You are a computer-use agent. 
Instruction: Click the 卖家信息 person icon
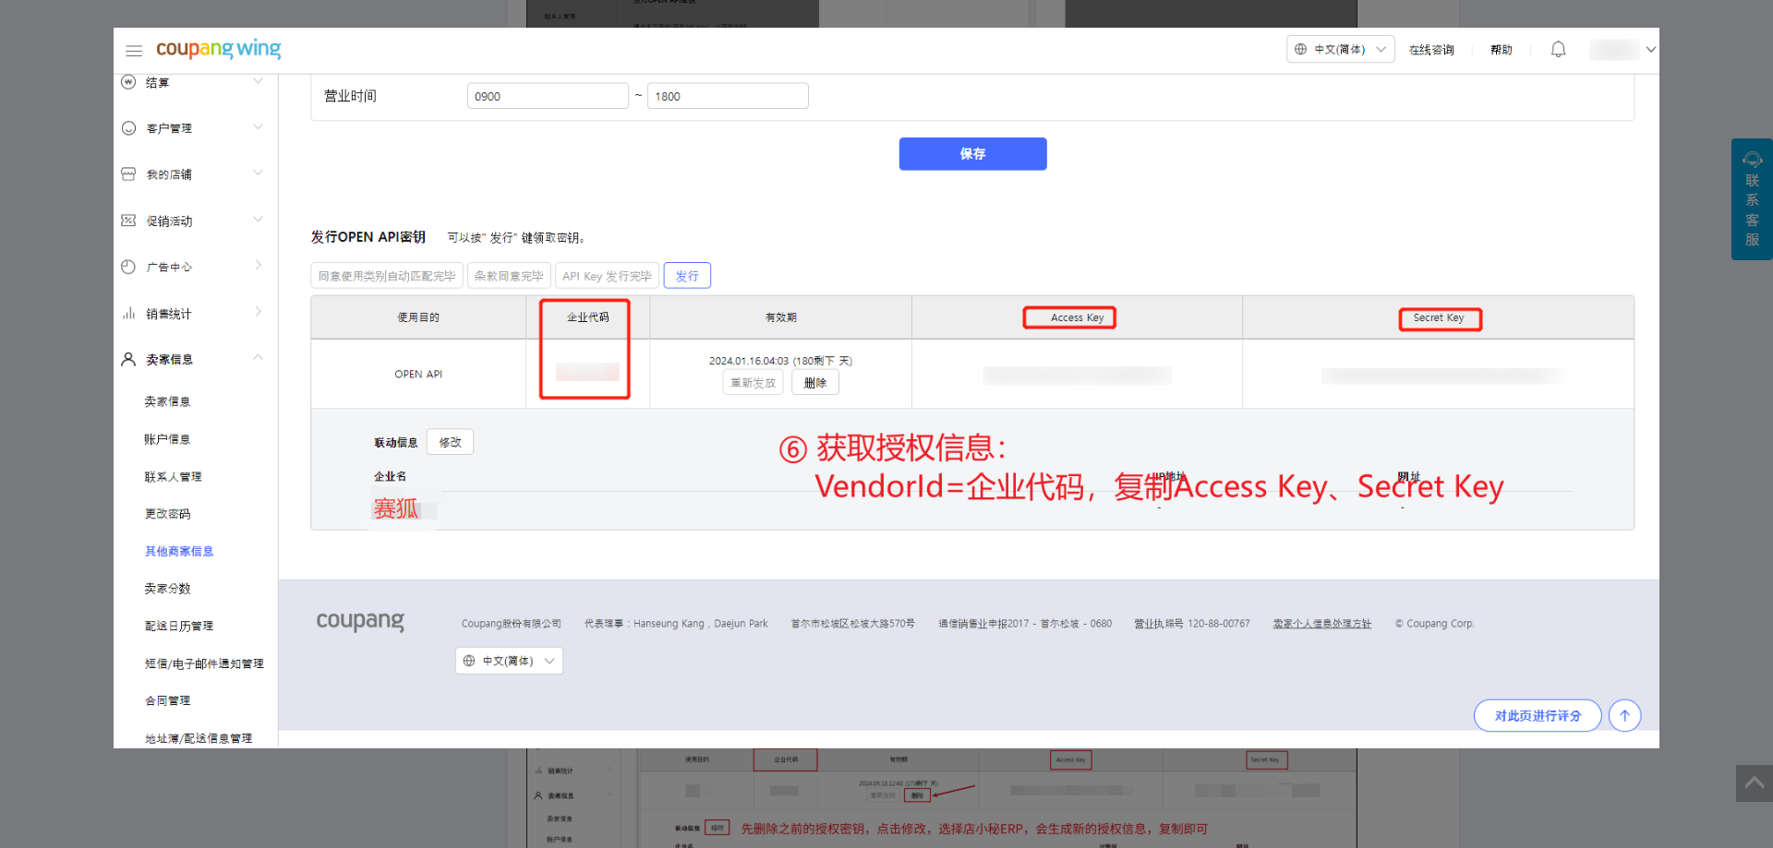tap(129, 359)
